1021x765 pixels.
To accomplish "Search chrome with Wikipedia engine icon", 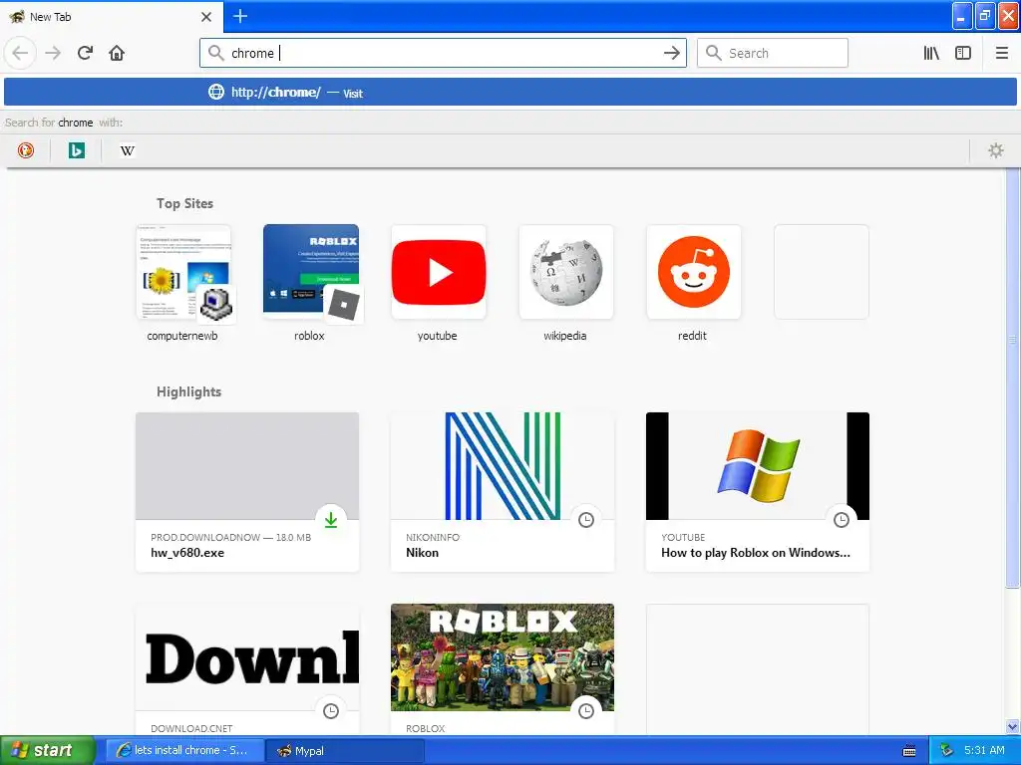I will [x=127, y=151].
